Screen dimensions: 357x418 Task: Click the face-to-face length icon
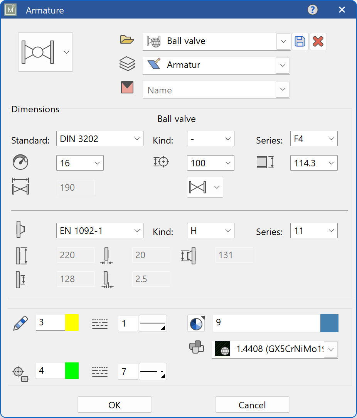coord(20,187)
